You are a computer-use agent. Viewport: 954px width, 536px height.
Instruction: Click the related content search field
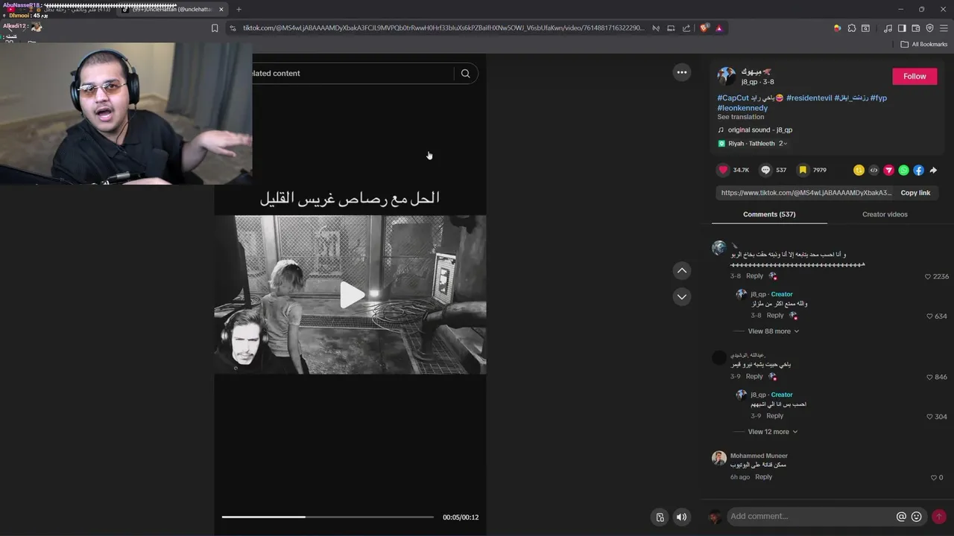(352, 73)
